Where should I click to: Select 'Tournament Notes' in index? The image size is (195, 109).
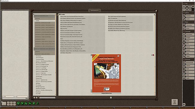(x=40, y=59)
